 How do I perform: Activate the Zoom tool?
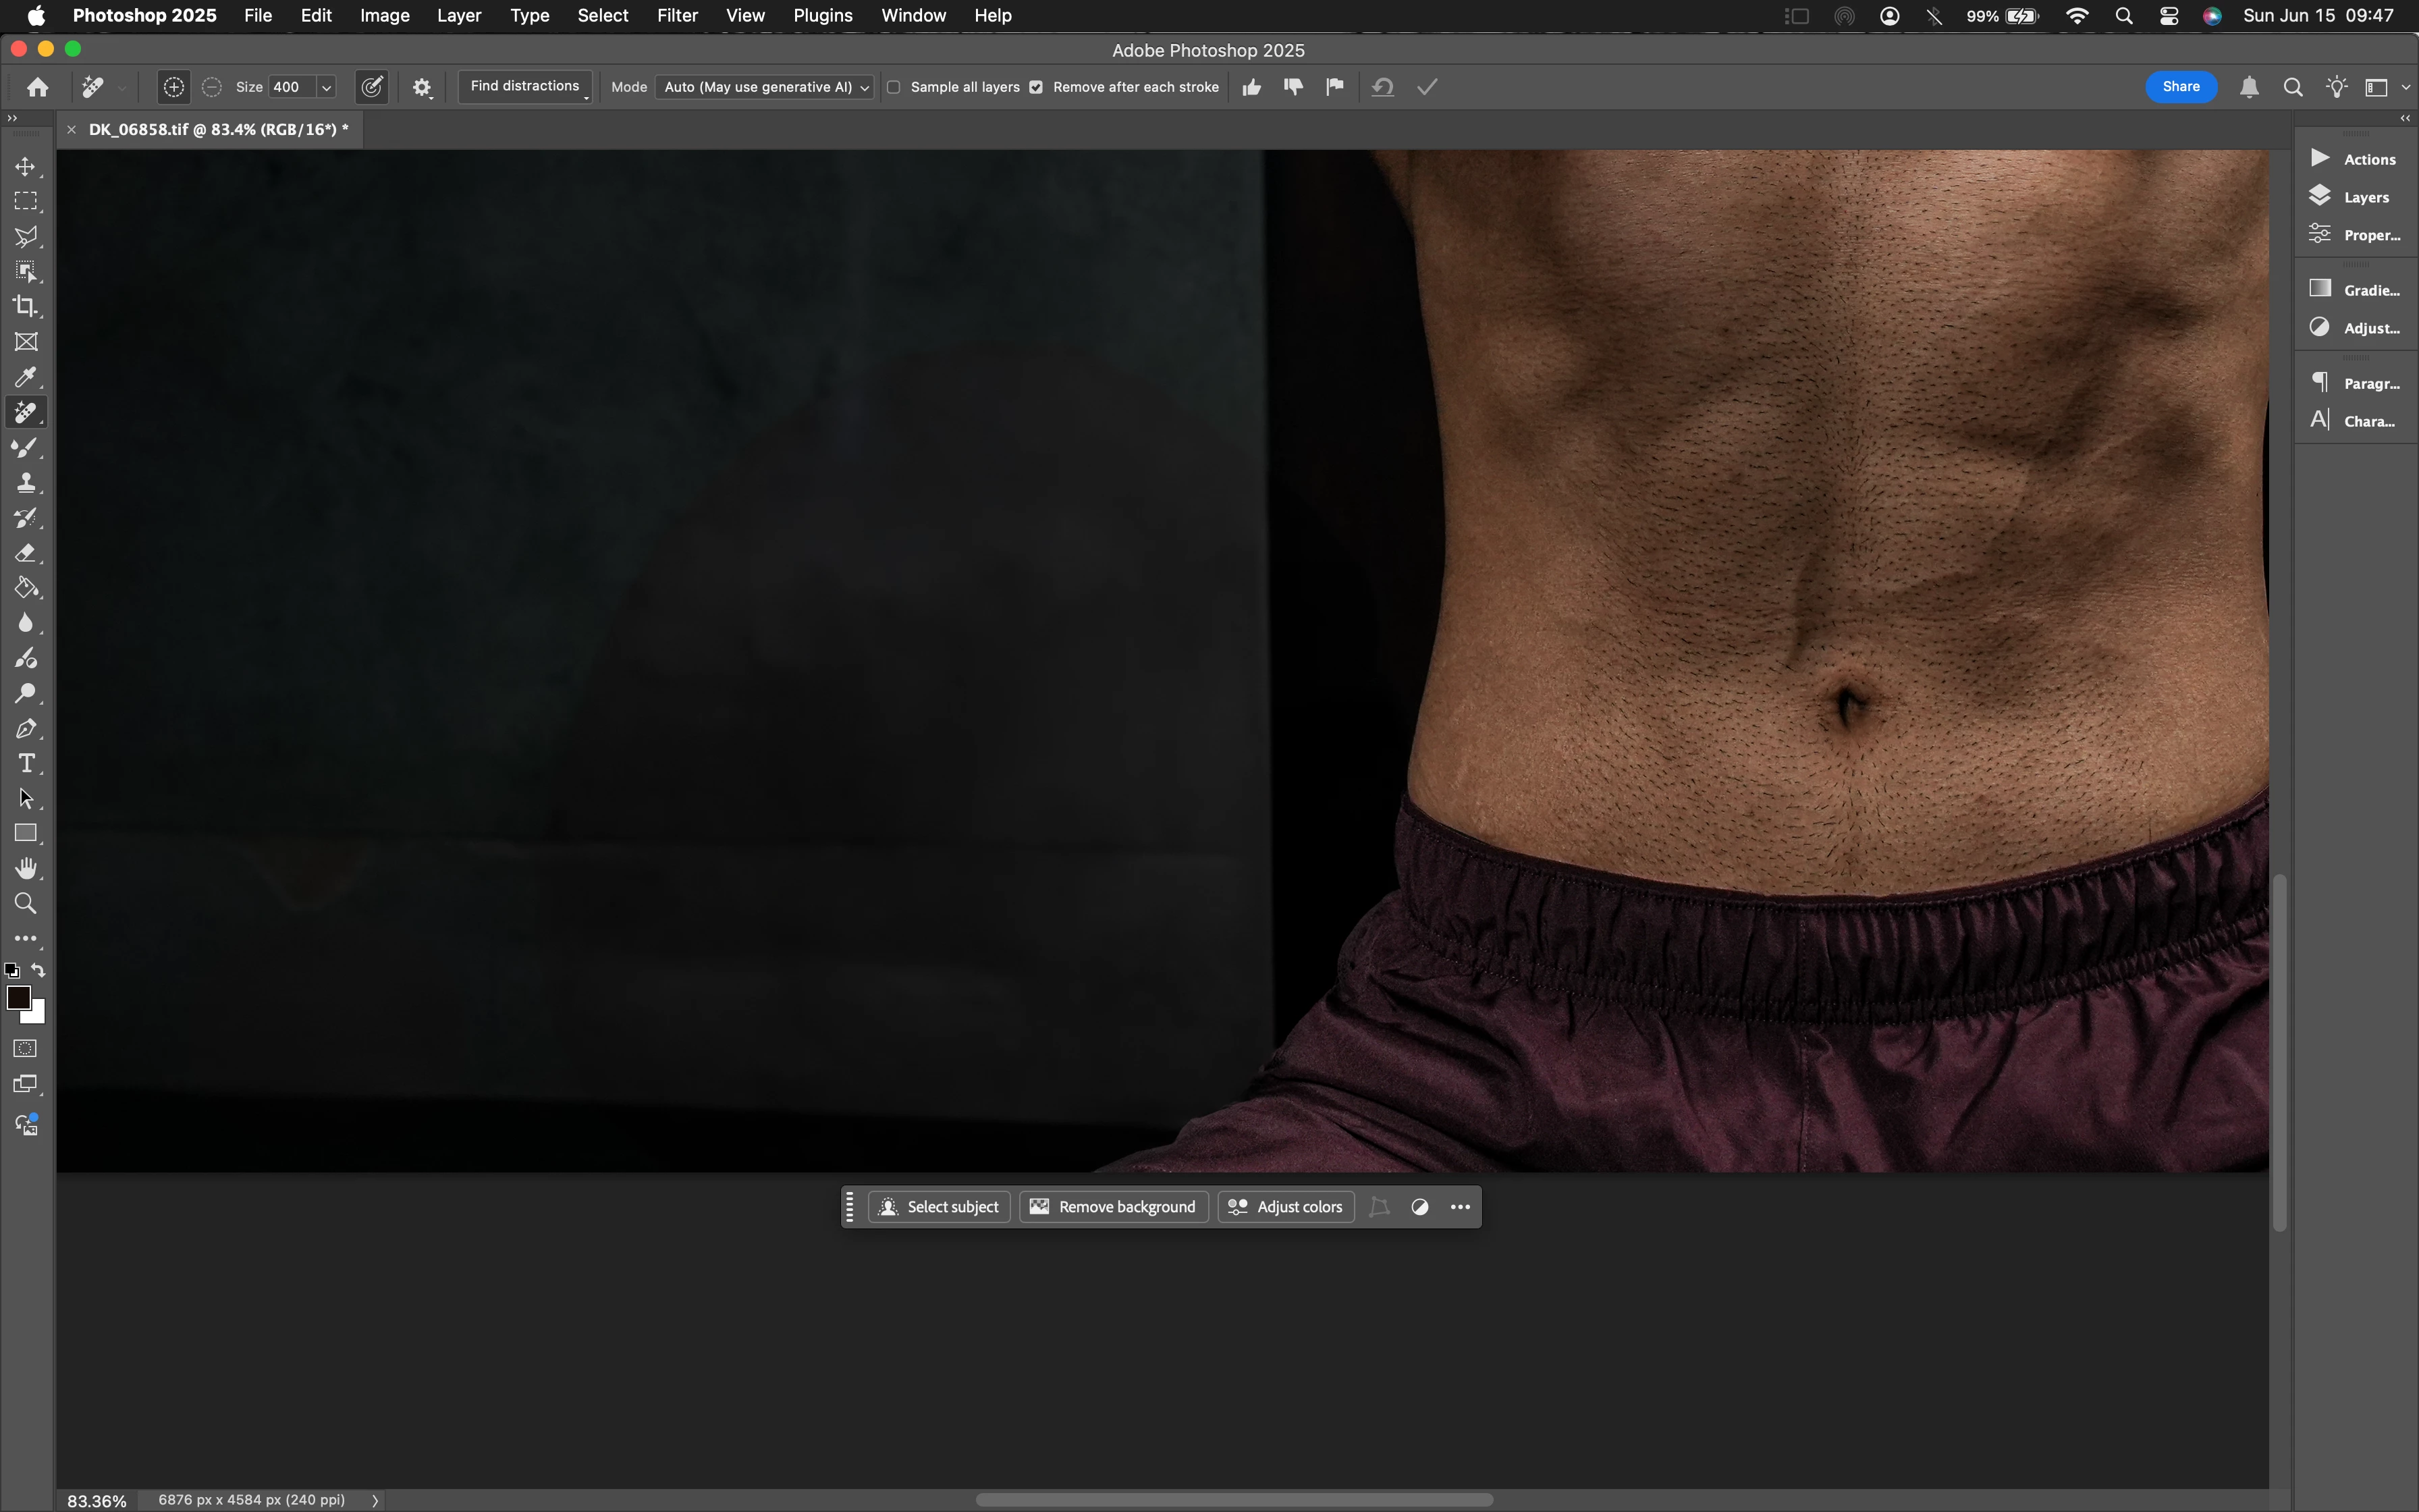(26, 904)
